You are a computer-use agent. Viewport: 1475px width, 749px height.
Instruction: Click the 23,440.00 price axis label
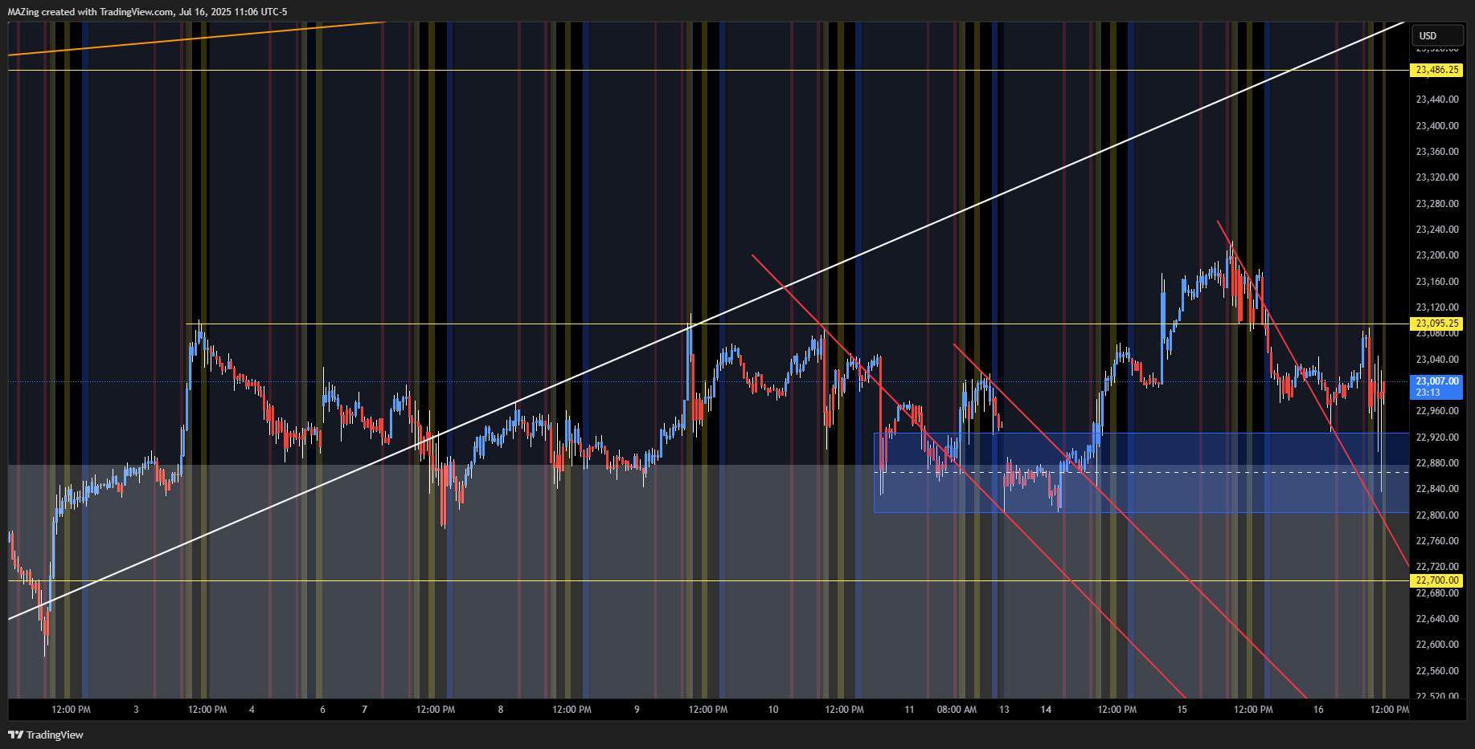tap(1437, 100)
